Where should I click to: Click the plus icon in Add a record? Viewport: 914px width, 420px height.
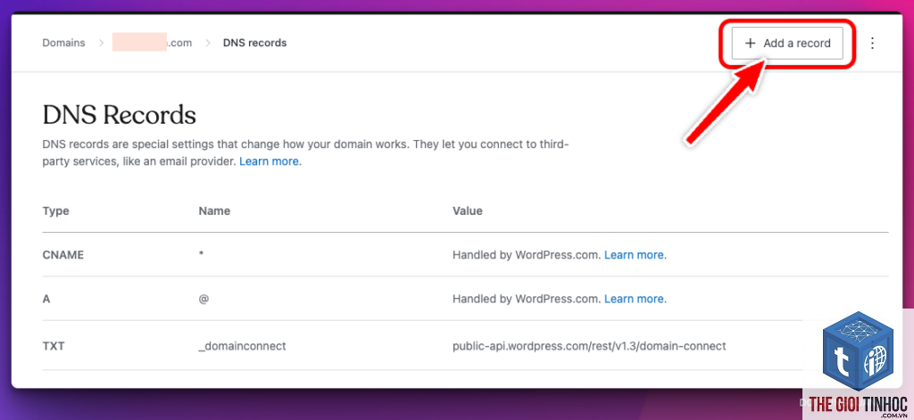click(750, 43)
